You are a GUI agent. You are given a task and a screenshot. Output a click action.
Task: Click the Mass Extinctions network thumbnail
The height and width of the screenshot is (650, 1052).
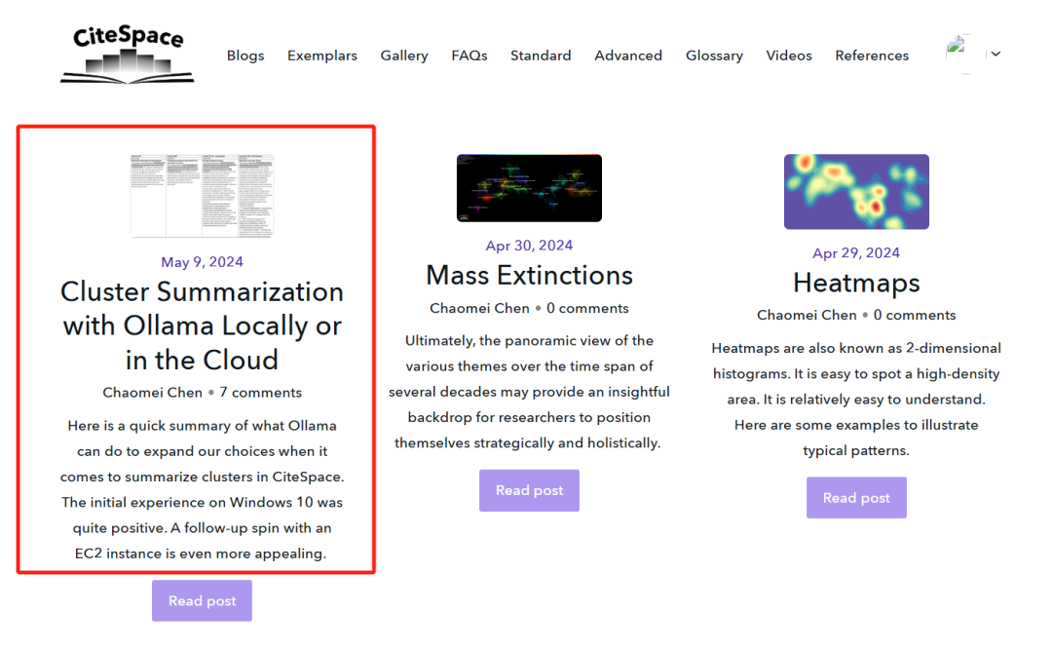pos(529,187)
